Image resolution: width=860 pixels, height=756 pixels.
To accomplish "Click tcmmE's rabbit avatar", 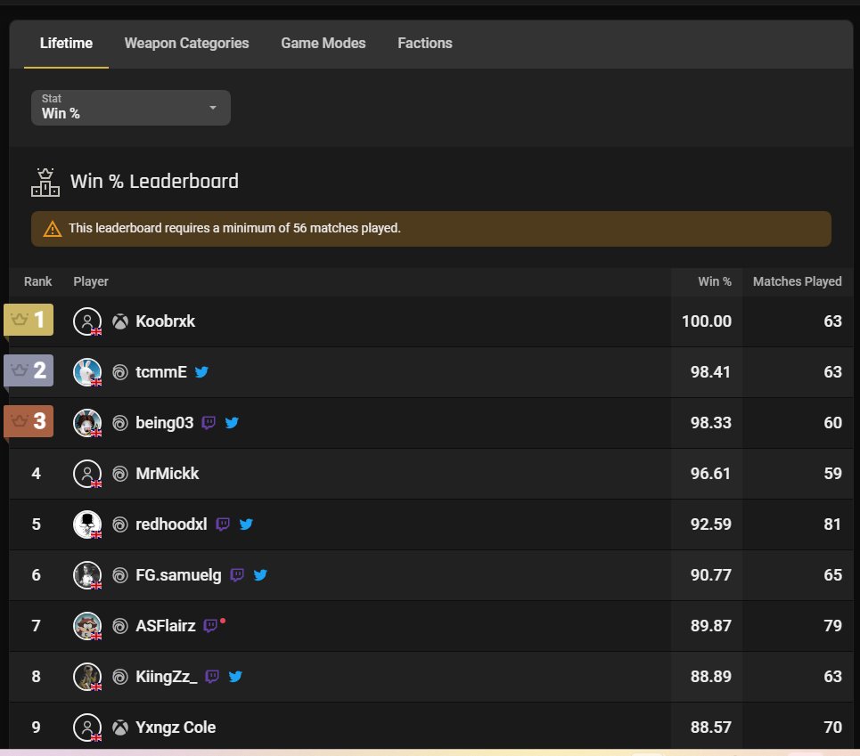I will tap(87, 372).
